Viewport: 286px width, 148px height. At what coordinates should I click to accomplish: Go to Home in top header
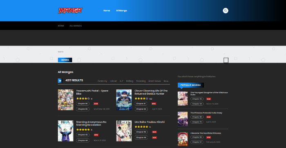coord(107,11)
